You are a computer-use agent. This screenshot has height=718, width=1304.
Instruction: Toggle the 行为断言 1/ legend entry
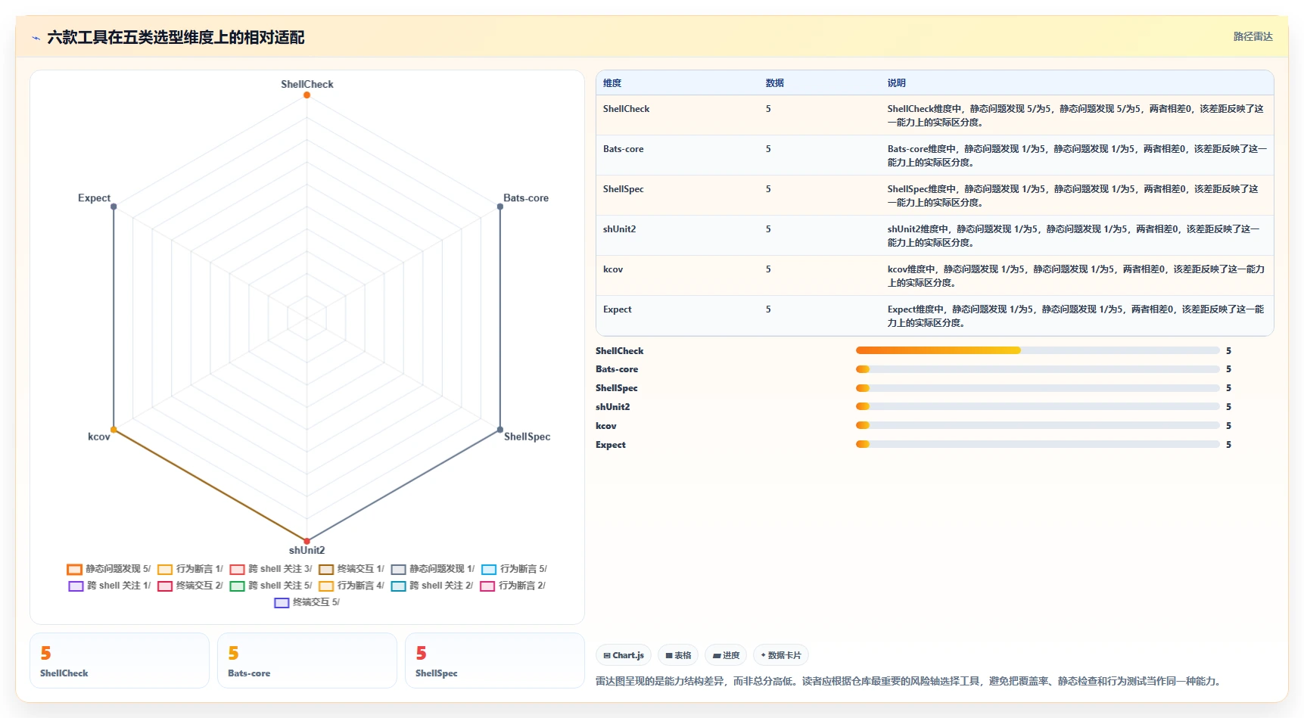tap(190, 569)
